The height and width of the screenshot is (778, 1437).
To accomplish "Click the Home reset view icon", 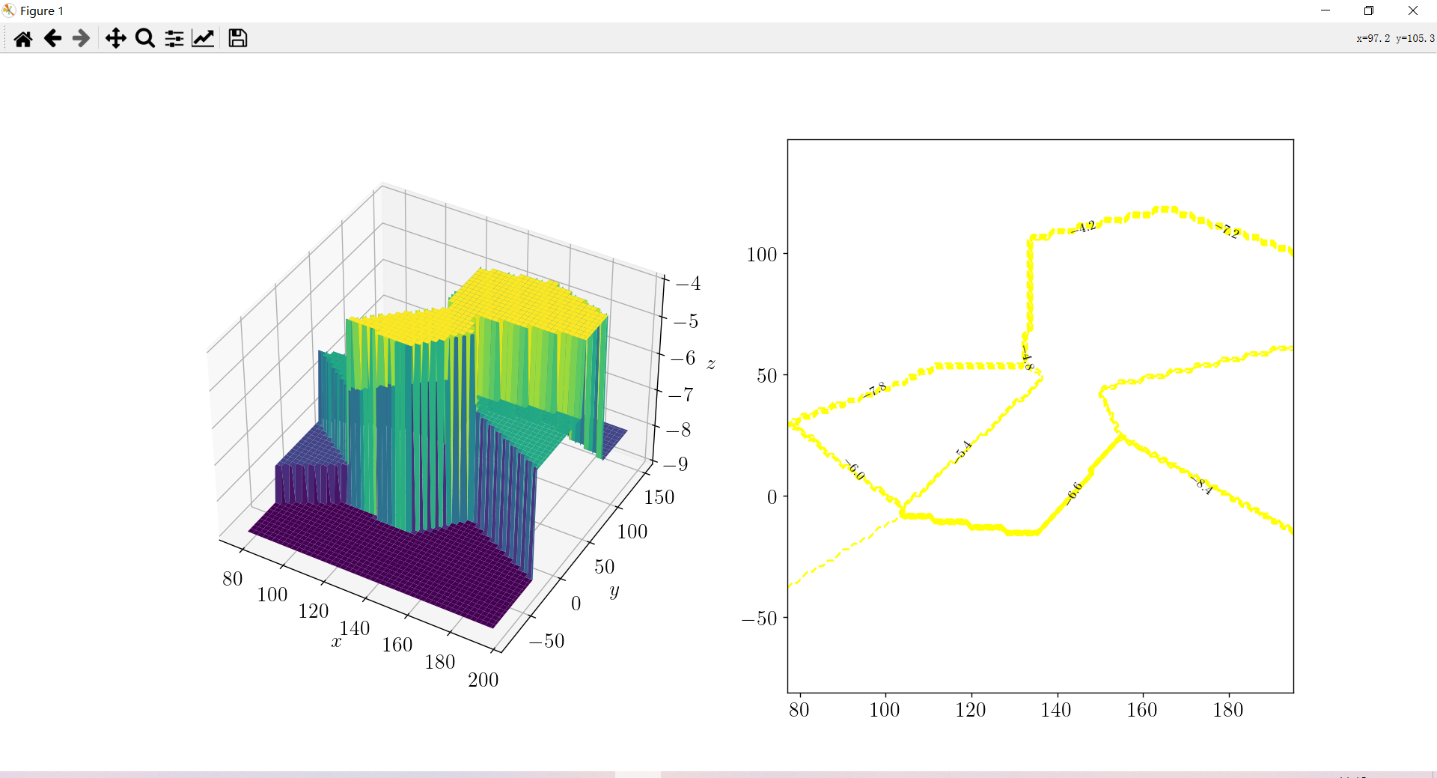I will pos(22,38).
